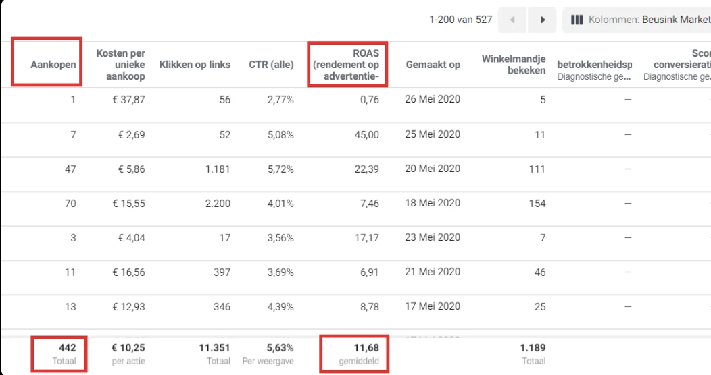Screen dimensions: 711x375
Task: Click the 1-200 van 527 pagination text
Action: point(461,20)
